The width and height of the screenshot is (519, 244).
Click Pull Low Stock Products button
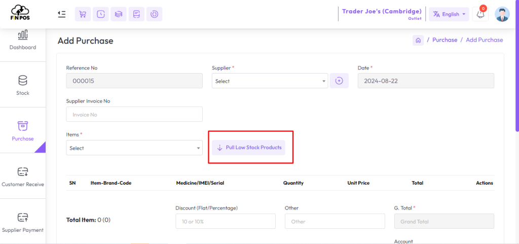click(x=248, y=147)
